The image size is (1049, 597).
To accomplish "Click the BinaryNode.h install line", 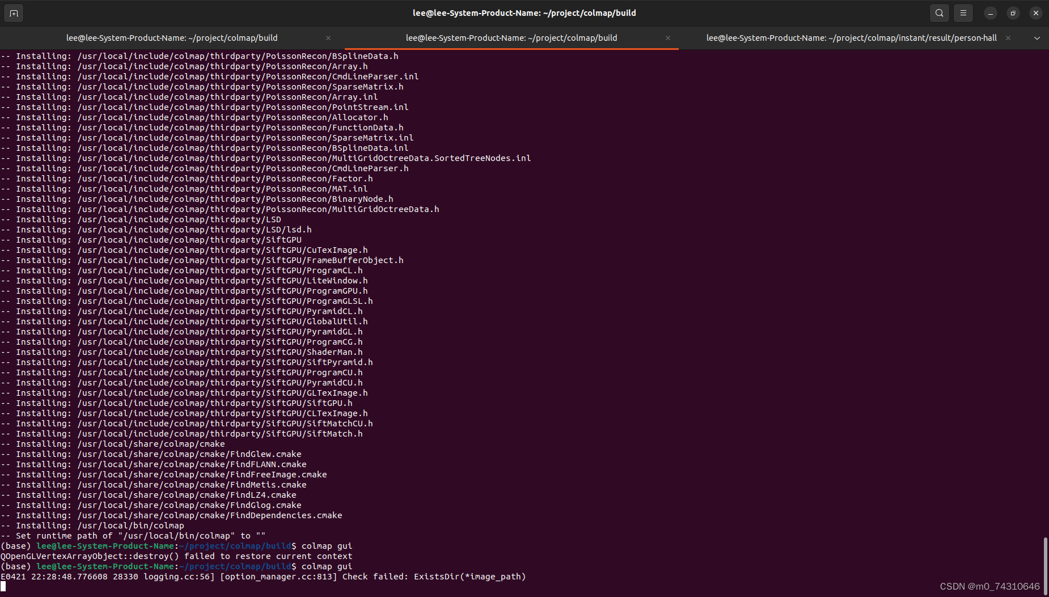I will coord(197,199).
